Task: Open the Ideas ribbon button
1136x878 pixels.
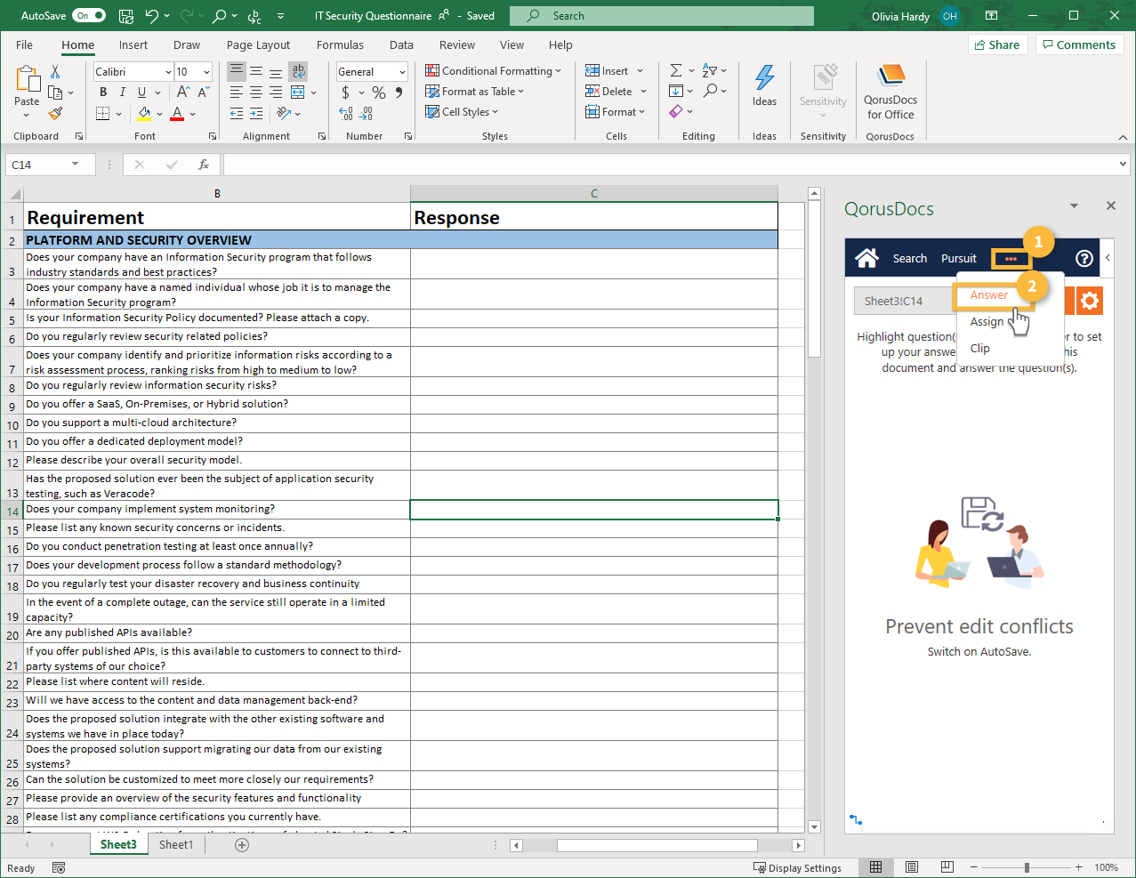Action: click(x=764, y=87)
